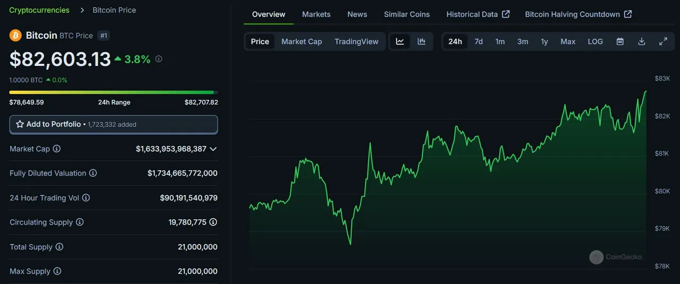Set chart range to 24h
This screenshot has height=284, width=680.
coord(455,41)
